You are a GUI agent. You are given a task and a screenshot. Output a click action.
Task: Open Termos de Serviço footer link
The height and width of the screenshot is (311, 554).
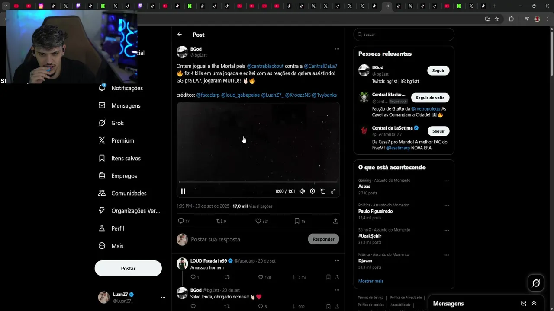(370, 298)
